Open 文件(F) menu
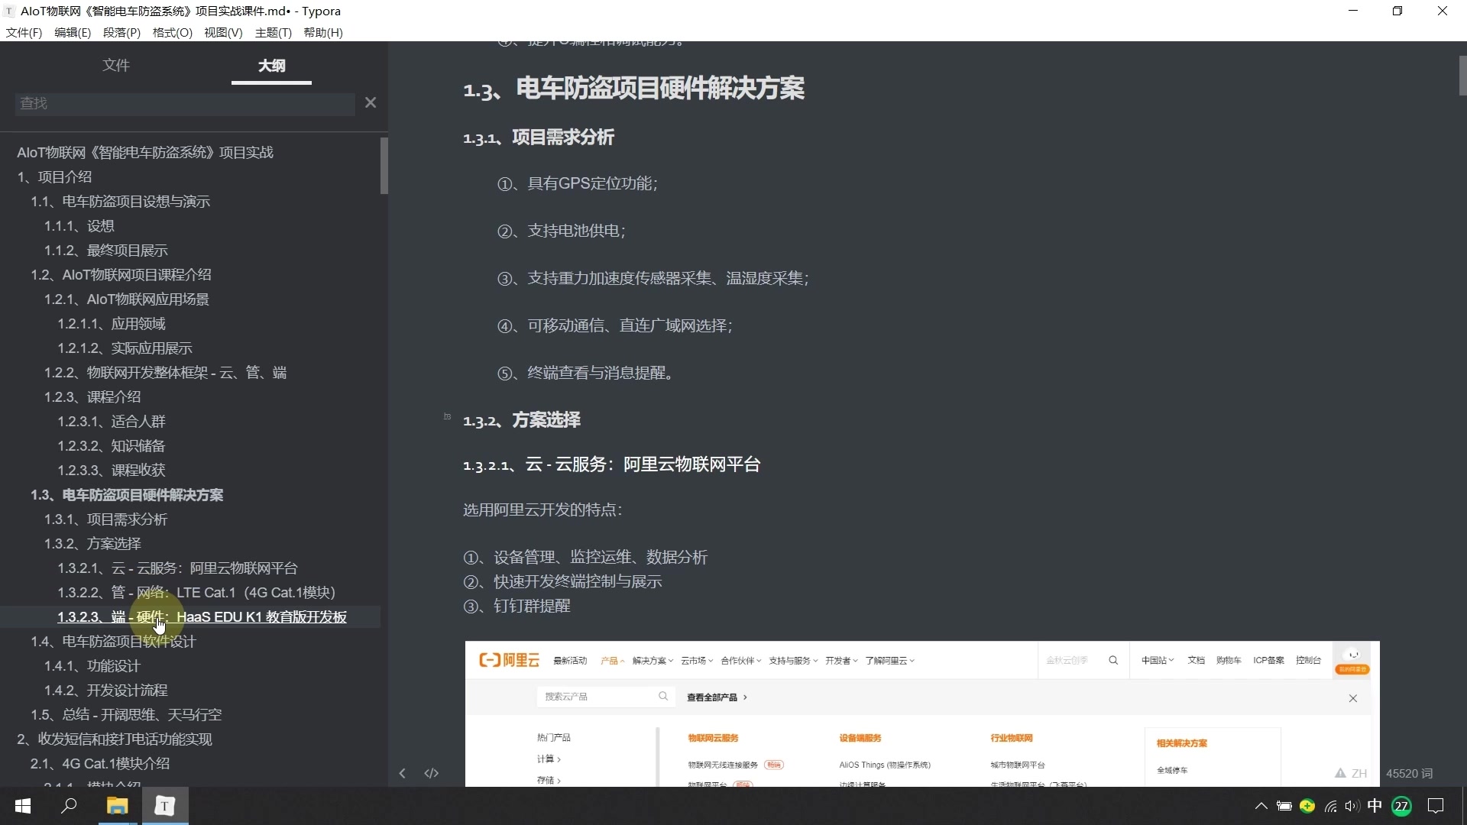This screenshot has height=825, width=1467. [24, 33]
